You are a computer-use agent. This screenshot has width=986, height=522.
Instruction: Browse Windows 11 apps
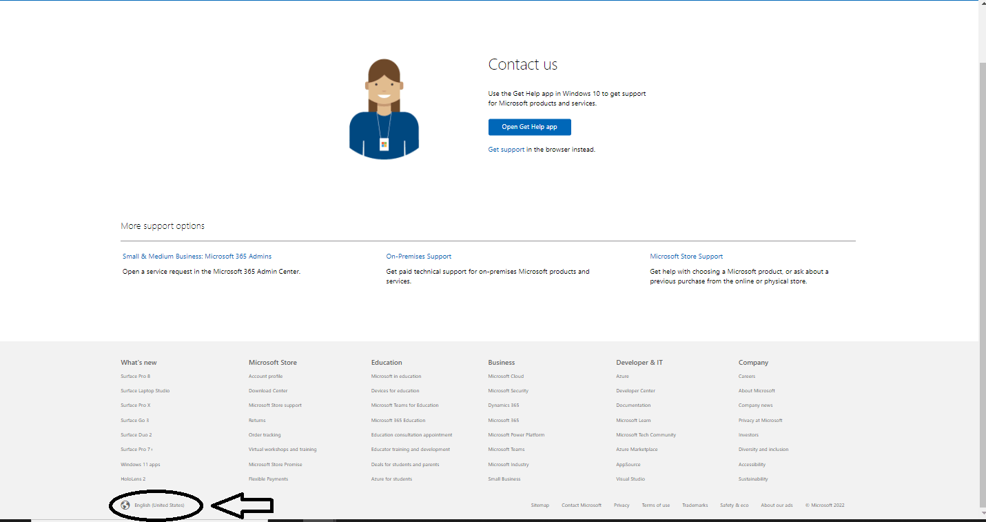(140, 465)
